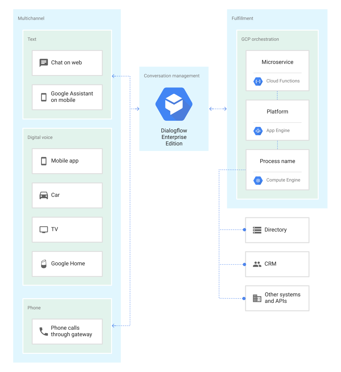Select the Compute Engine label
341x372 pixels.
pos(283,180)
